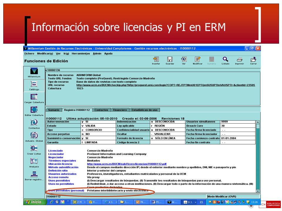This screenshot has height=211, width=282.
Task: Click the Licenciador field label
Action: (56, 154)
